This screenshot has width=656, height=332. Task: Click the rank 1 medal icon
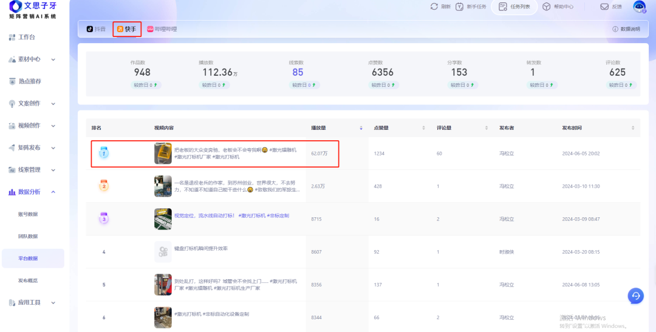(x=104, y=153)
